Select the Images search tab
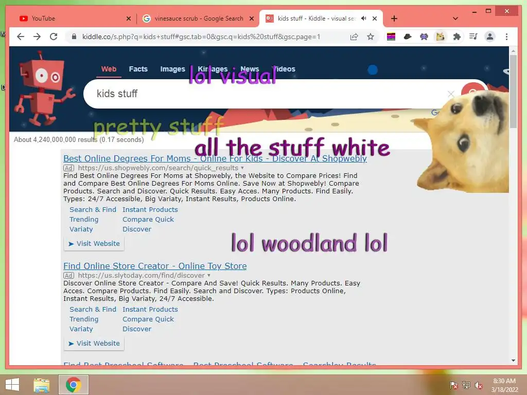Screen dimensions: 527x395 pos(172,69)
